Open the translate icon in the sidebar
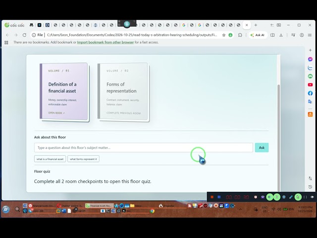The height and width of the screenshot is (238, 317). coord(310,102)
